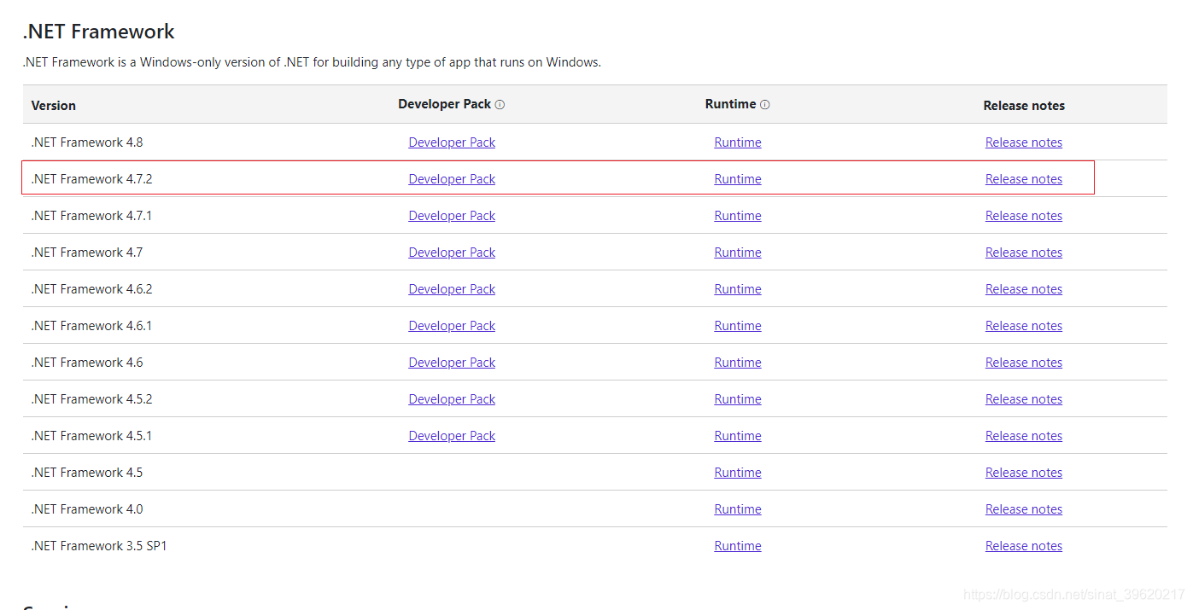View Release notes for .NET Framework 4.7.2

click(x=1024, y=179)
